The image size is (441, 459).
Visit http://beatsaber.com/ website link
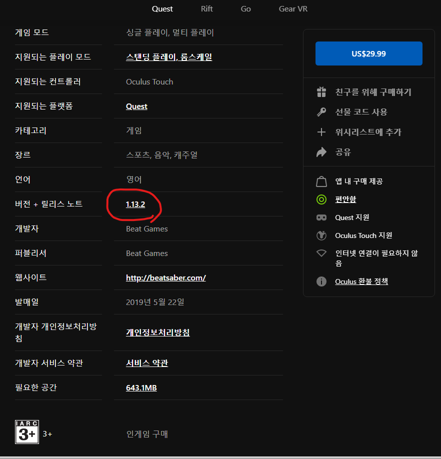coord(165,278)
